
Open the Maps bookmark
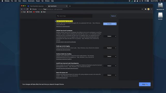(43, 12)
